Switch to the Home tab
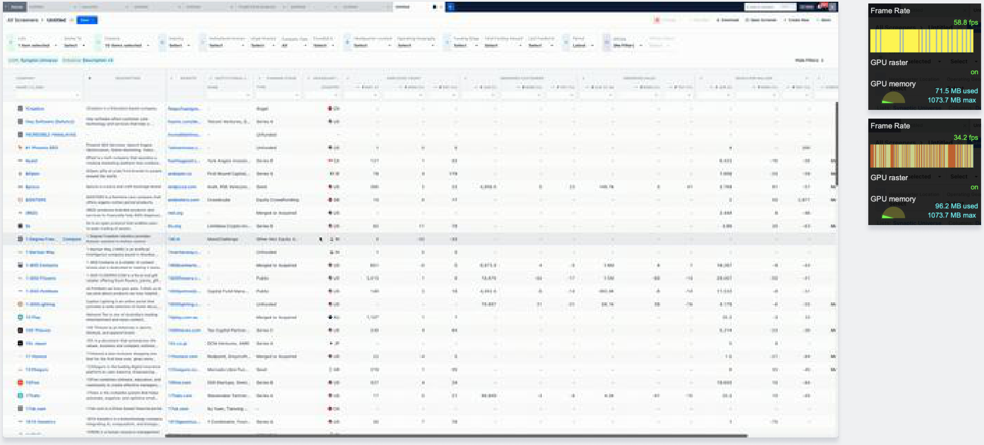Image resolution: width=984 pixels, height=445 pixels. 15,6
